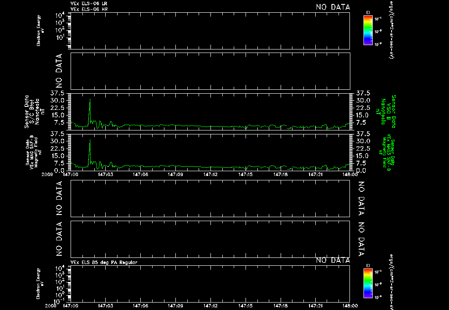Click '147:06' on the middle time axis

pyautogui.click(x=140, y=174)
